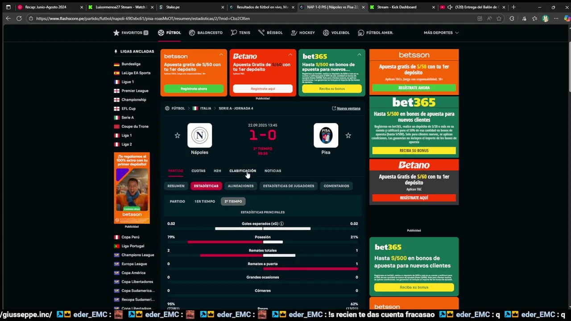Click right-column Betano REGÍSTRATE AQUÍ button
This screenshot has width=571, height=321.
click(414, 198)
